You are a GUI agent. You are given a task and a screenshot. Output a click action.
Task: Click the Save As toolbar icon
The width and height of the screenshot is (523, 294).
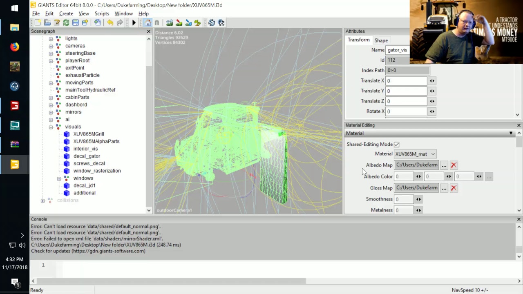(x=85, y=23)
